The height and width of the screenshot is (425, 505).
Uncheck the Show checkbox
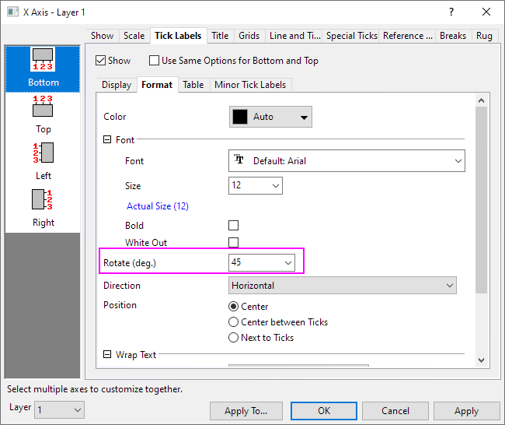100,61
